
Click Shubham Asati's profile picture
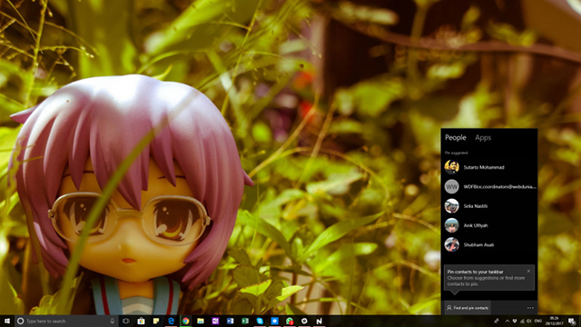[x=452, y=244]
